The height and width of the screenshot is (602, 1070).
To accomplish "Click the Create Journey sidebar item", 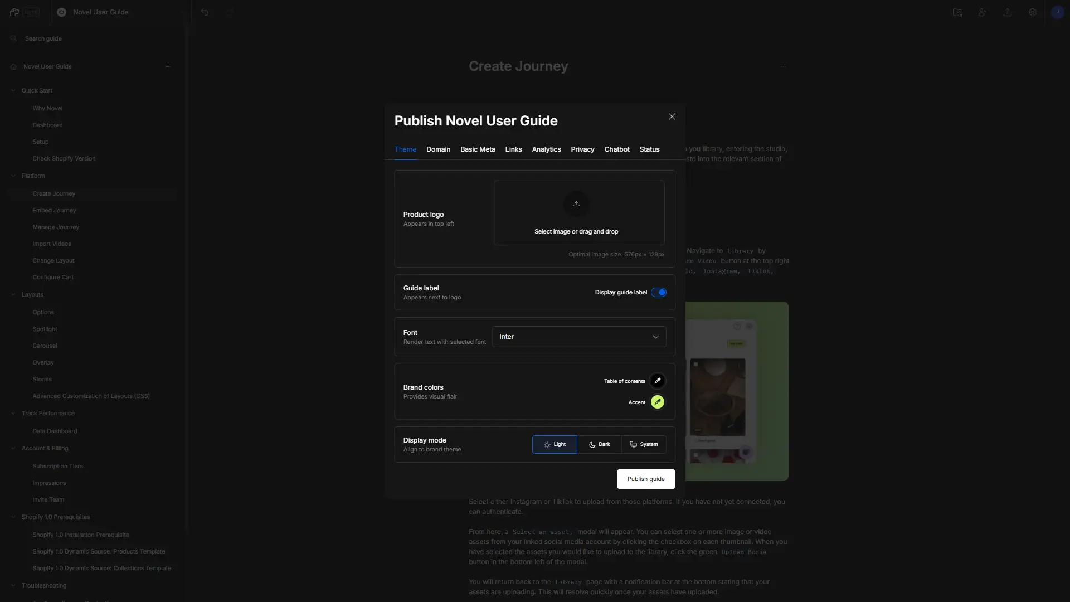I will [x=53, y=193].
